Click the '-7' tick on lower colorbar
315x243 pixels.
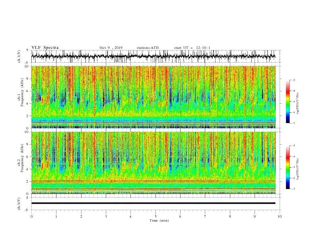pos(293,189)
